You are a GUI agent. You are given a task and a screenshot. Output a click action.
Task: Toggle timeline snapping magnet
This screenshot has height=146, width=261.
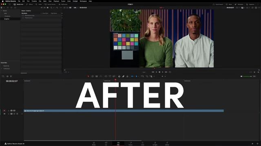coord(119,76)
